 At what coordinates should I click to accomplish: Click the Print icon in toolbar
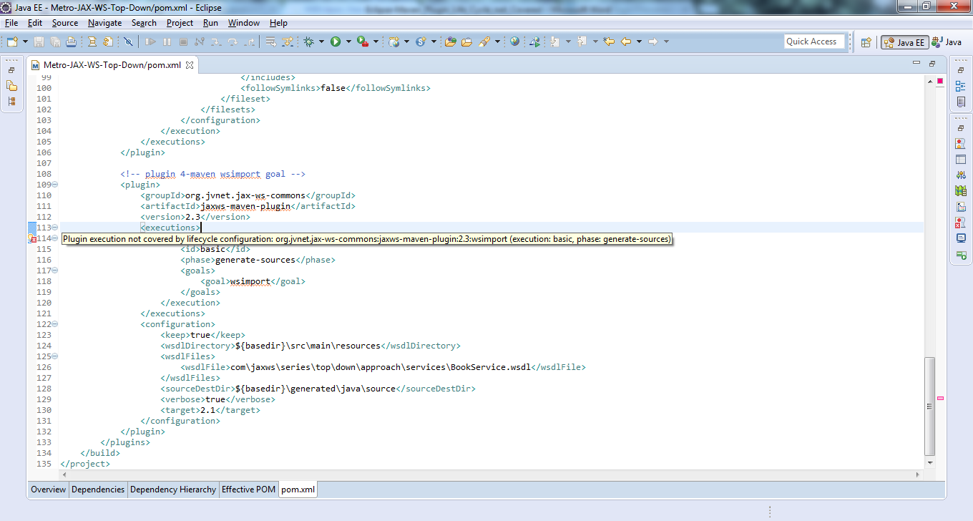[71, 42]
